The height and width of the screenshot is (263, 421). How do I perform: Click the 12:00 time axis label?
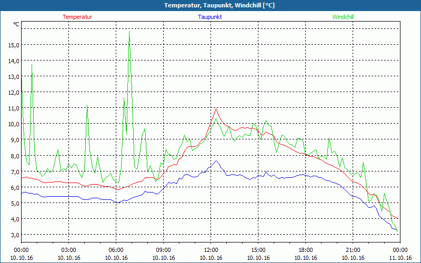tap(211, 250)
